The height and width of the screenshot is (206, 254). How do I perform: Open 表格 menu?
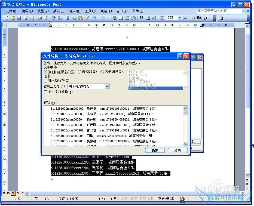coord(106,11)
